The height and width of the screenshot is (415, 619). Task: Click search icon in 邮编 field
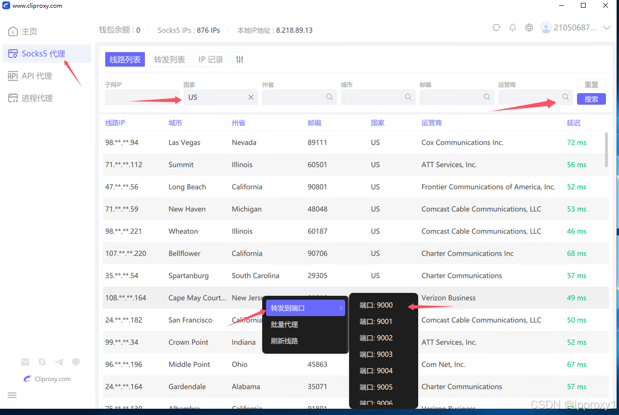487,97
